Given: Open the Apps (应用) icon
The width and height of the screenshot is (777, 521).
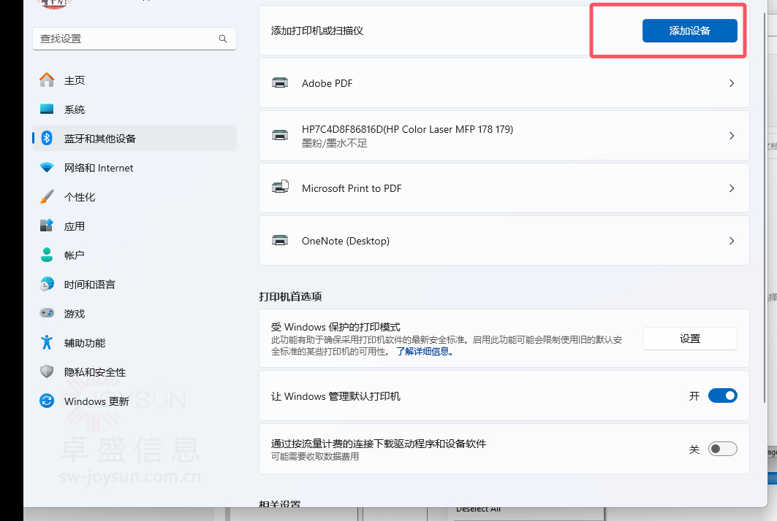Looking at the screenshot, I should [x=47, y=226].
